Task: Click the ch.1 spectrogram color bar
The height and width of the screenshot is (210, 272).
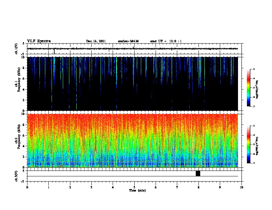Action: [x=249, y=88]
